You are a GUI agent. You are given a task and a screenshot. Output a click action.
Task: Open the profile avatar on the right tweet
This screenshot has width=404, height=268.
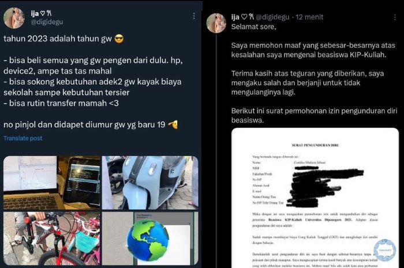pyautogui.click(x=216, y=23)
